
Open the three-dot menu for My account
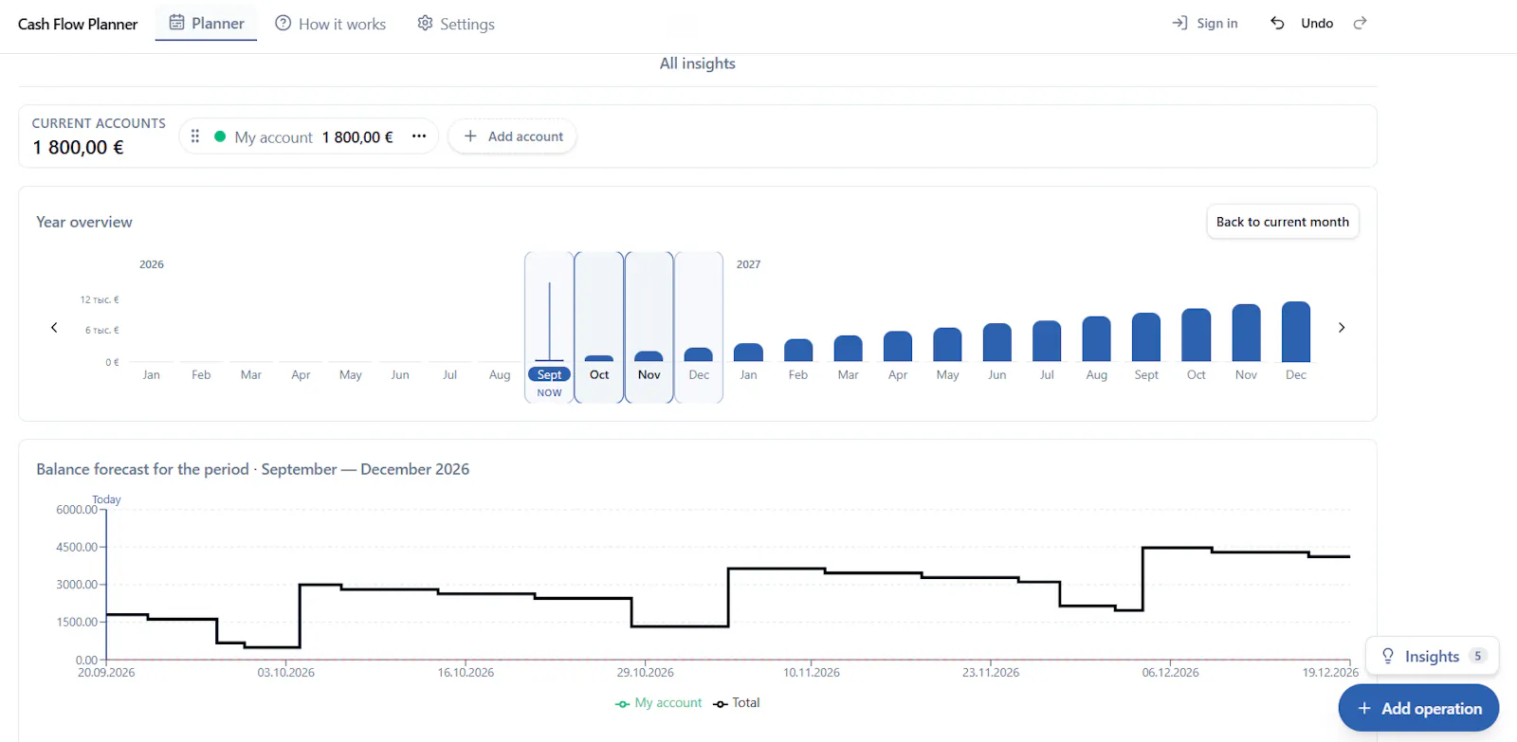click(x=419, y=136)
